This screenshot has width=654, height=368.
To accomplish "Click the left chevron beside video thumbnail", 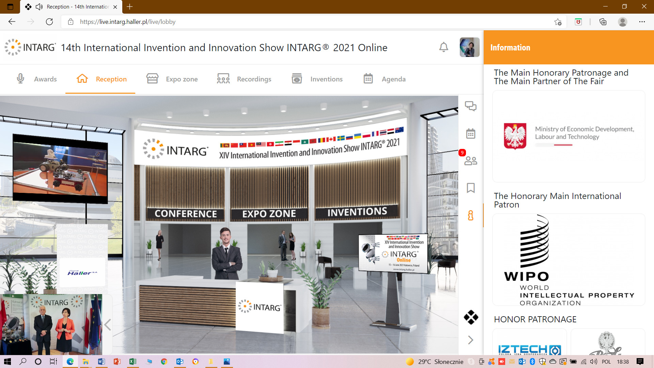I will pyautogui.click(x=108, y=325).
